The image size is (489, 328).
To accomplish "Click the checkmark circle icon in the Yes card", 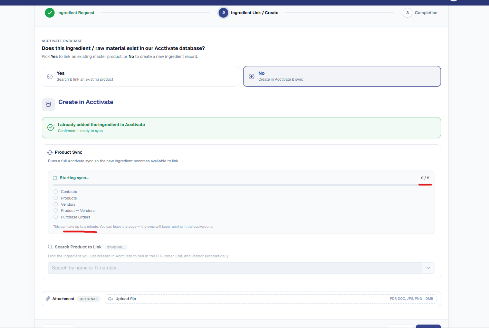I will 50,76.
